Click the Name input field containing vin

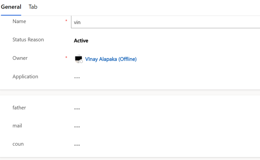point(166,22)
